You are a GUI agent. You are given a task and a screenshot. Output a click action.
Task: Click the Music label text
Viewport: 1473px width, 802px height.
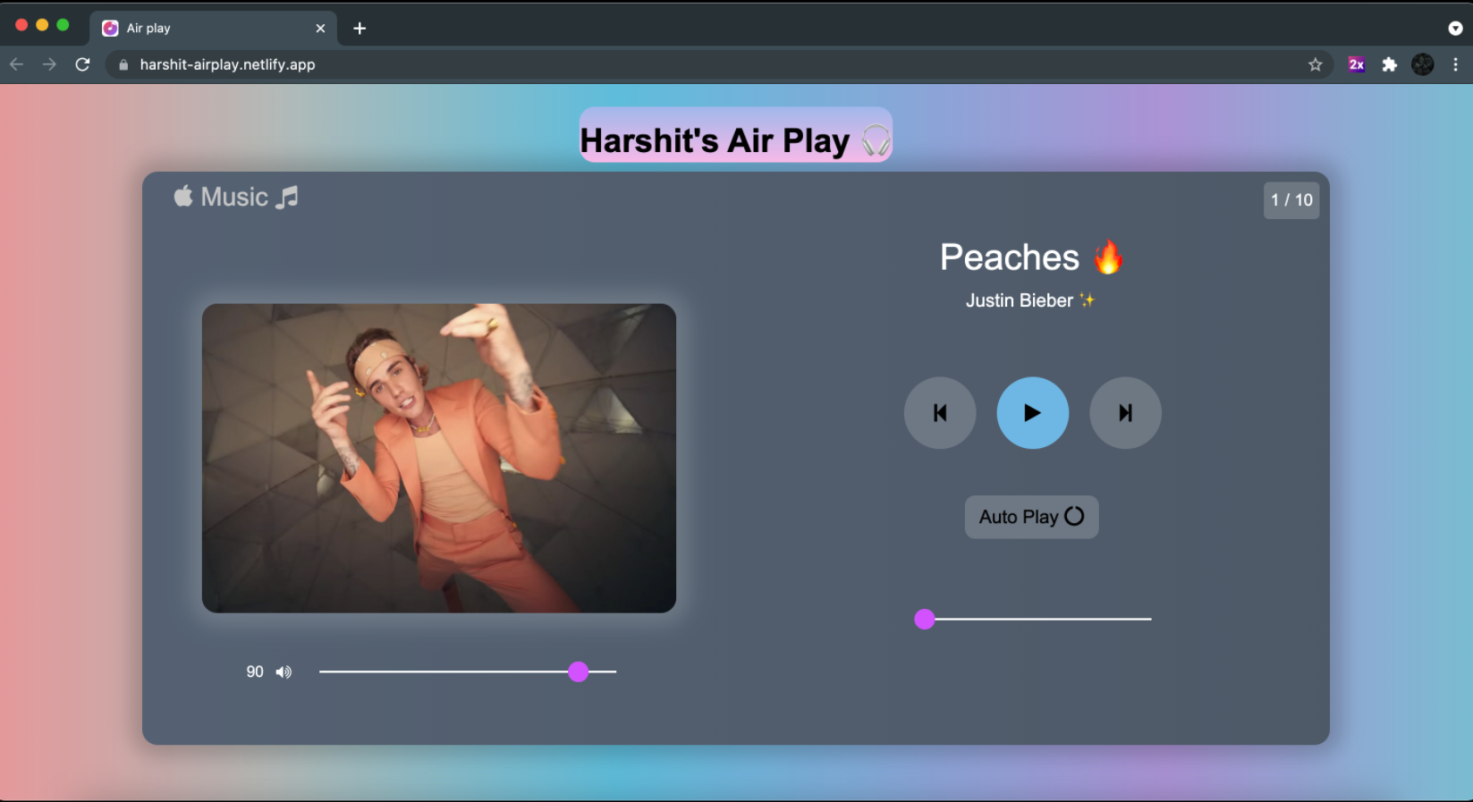click(x=234, y=197)
